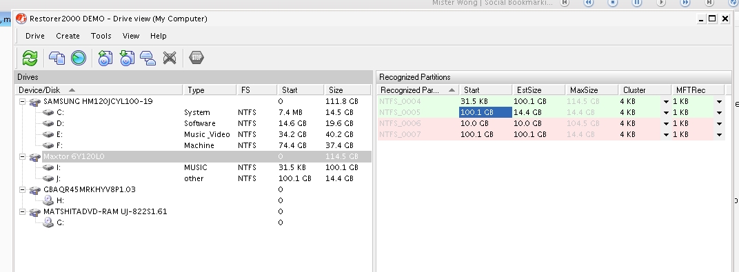This screenshot has width=739, height=272.
Task: Collapse the SAMSUNG HM120JCYL100-19 drive node
Action: 22,102
